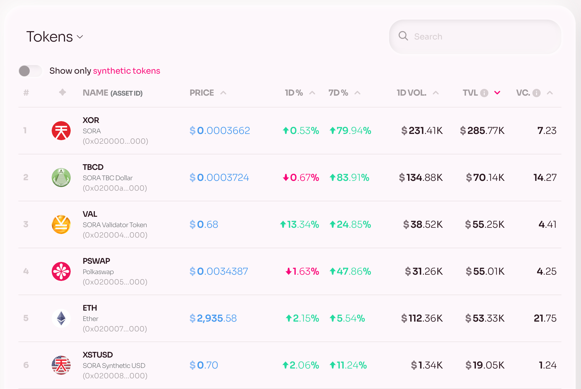The height and width of the screenshot is (389, 581).
Task: Click the XOR SORA token logo
Action: point(61,131)
